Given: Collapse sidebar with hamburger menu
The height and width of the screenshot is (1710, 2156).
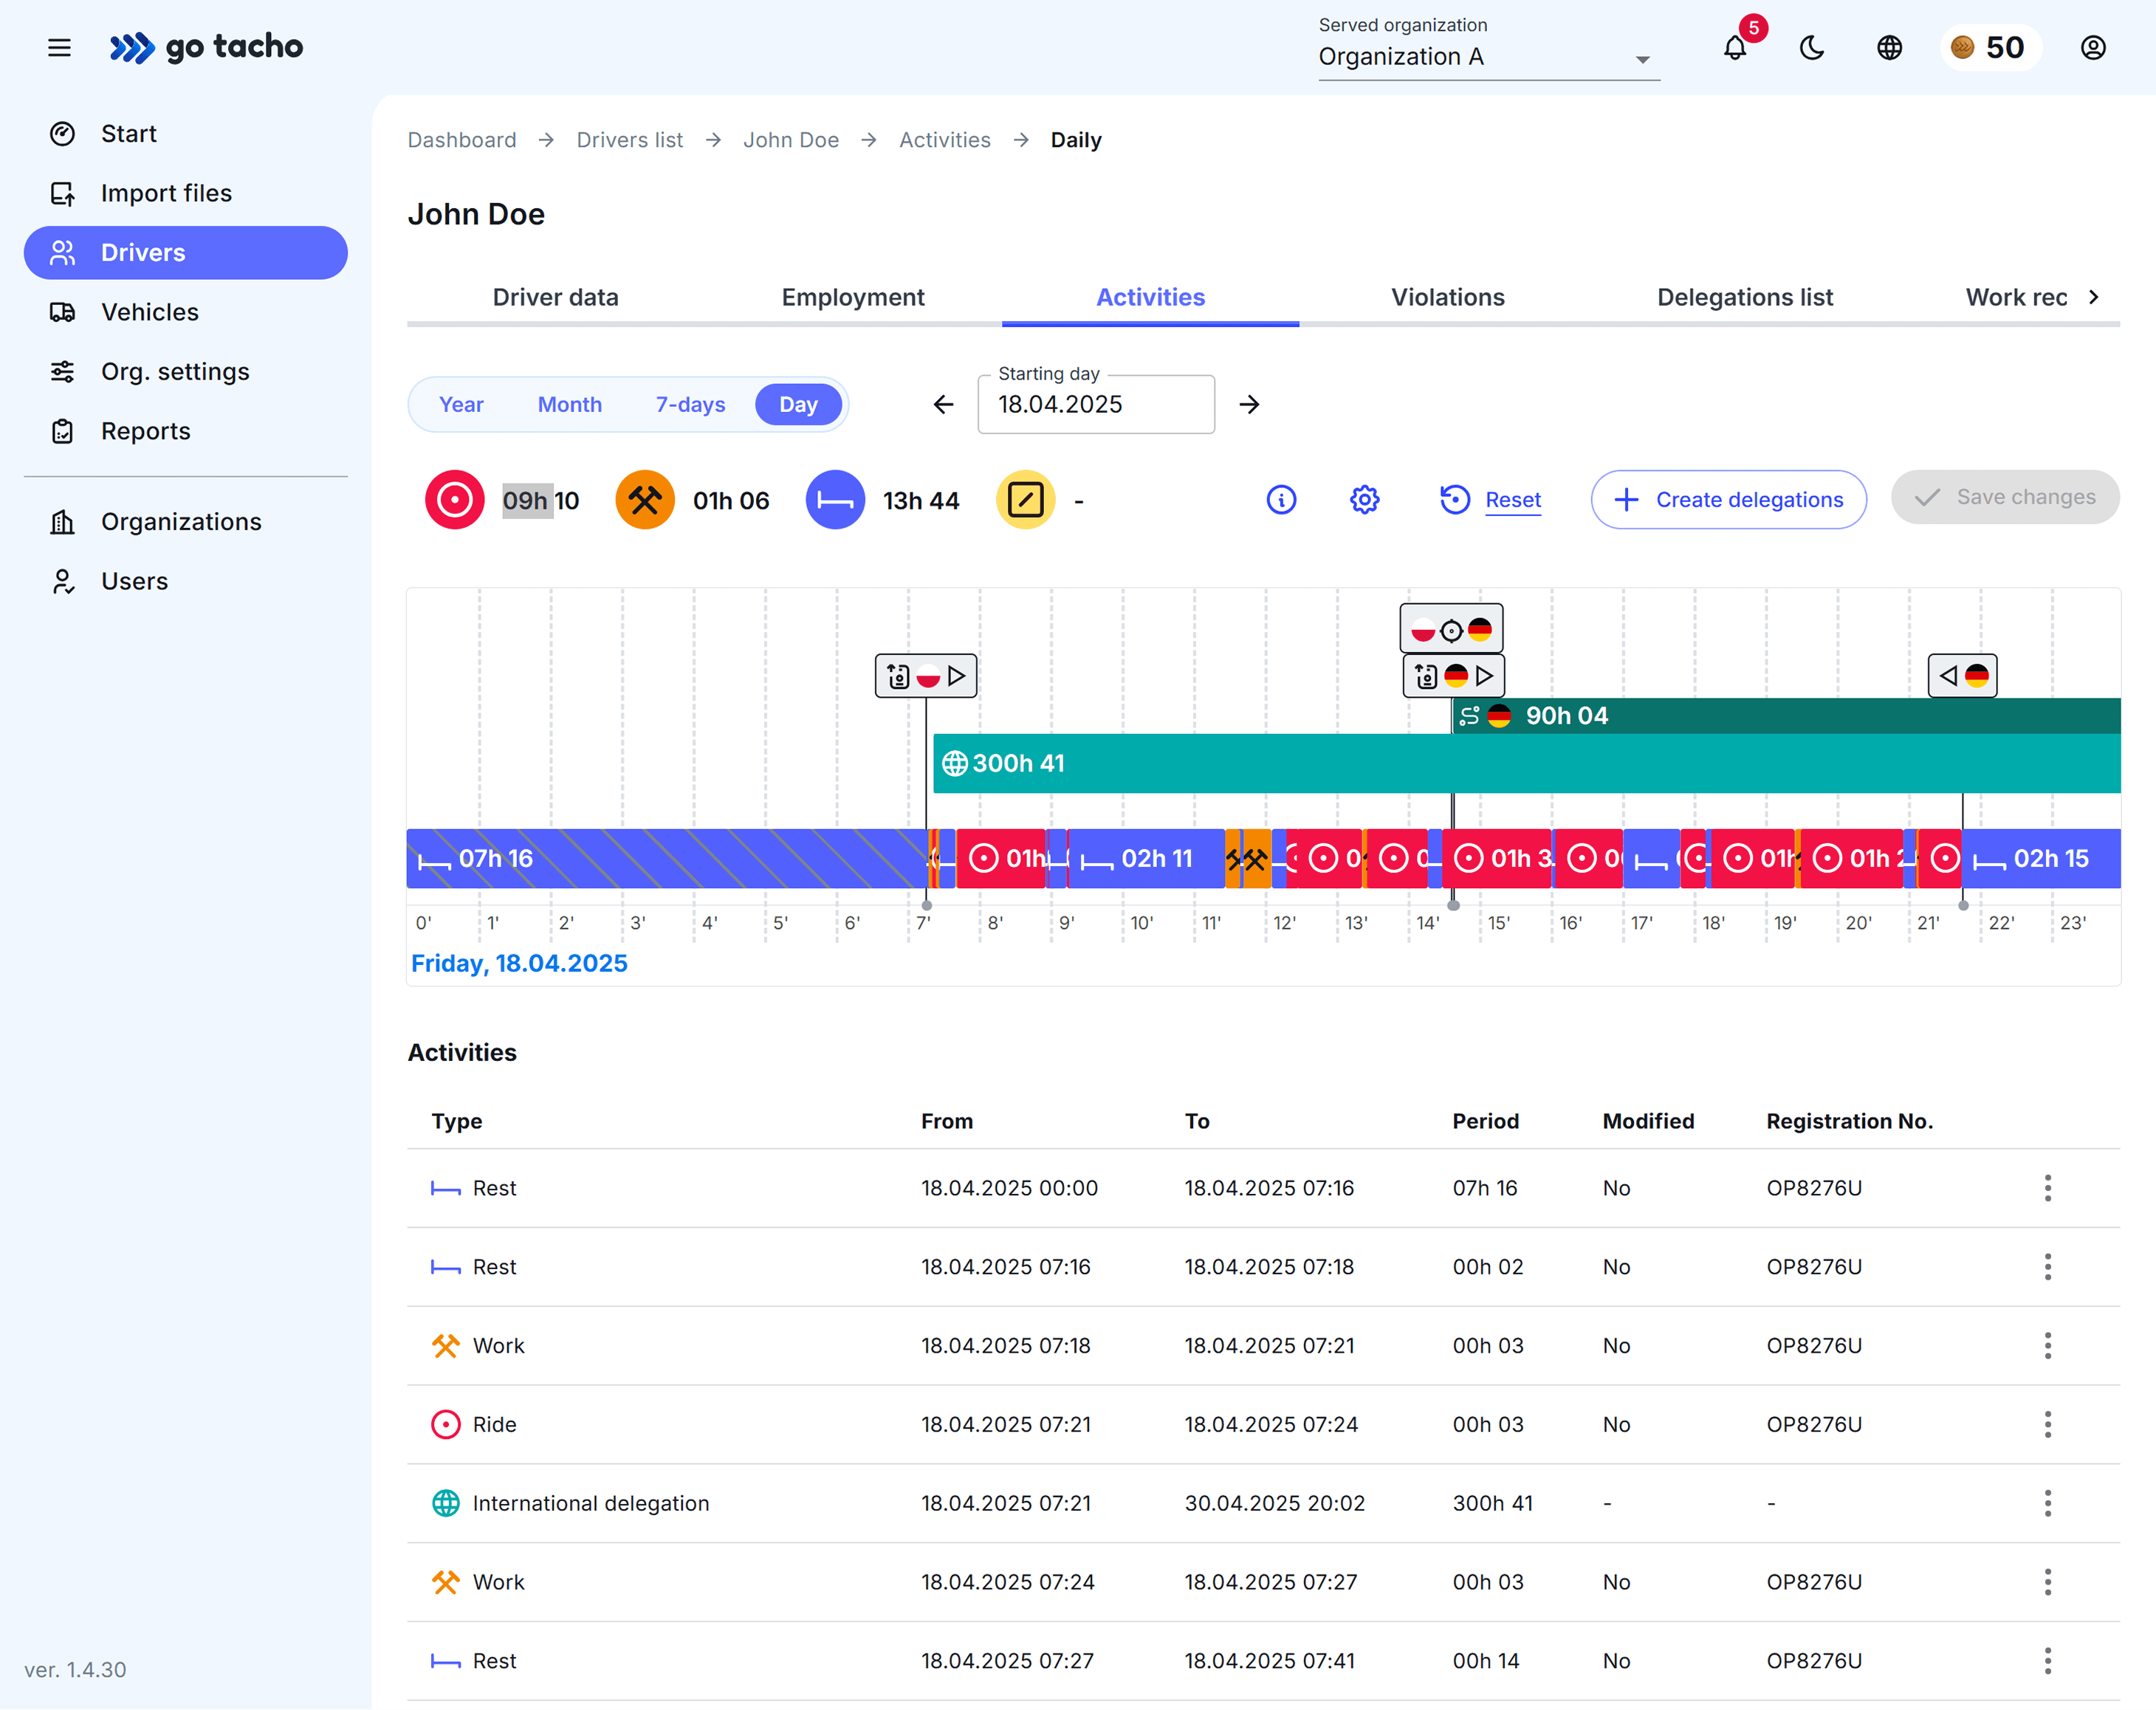Looking at the screenshot, I should tap(59, 47).
